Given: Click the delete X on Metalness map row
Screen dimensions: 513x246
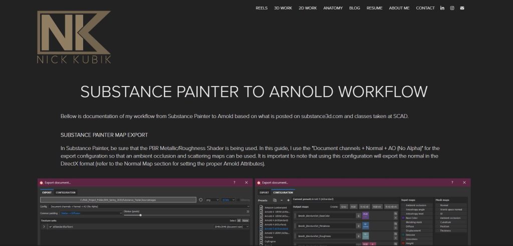Looking at the screenshot, I should pos(396,228).
